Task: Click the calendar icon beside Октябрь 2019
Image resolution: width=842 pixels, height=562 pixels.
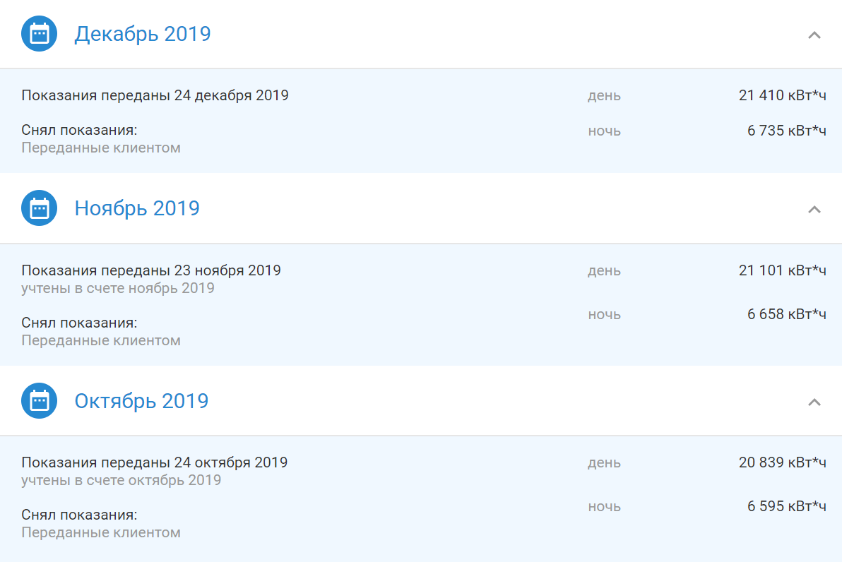Action: (39, 401)
